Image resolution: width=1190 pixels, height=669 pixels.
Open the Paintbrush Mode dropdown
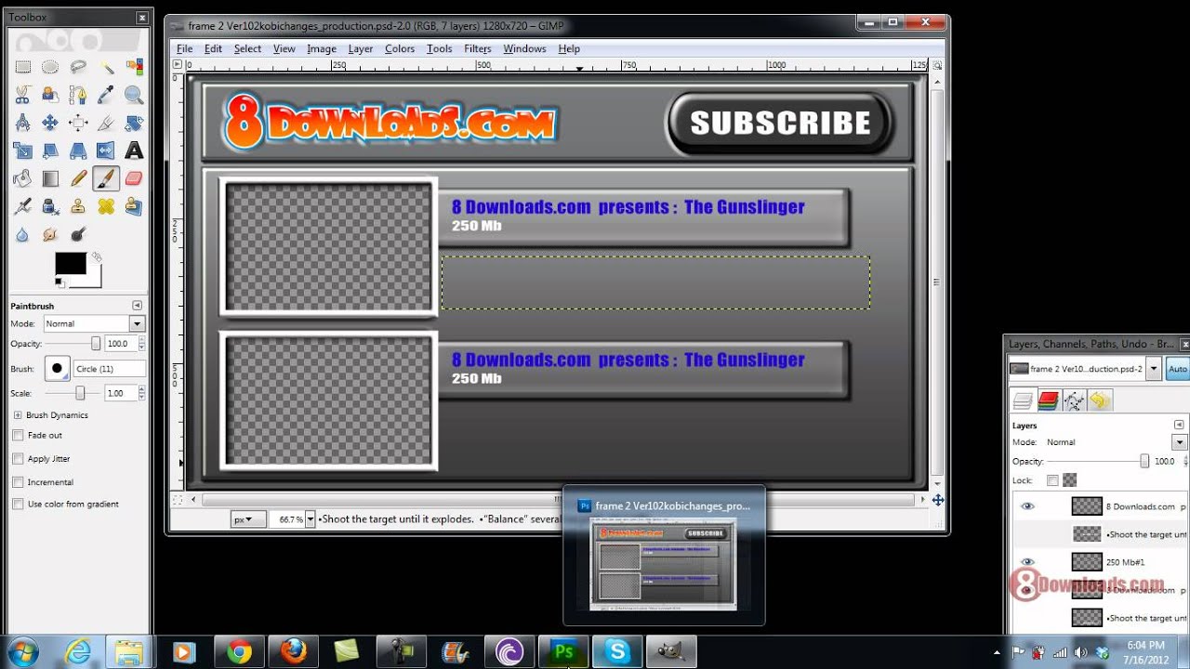[x=137, y=323]
